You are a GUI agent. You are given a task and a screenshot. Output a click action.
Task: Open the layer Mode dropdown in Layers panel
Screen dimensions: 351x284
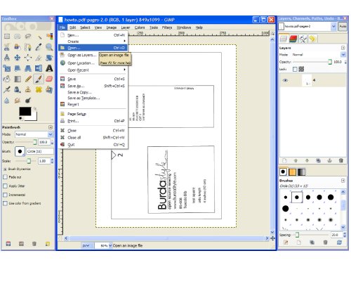click(319, 55)
